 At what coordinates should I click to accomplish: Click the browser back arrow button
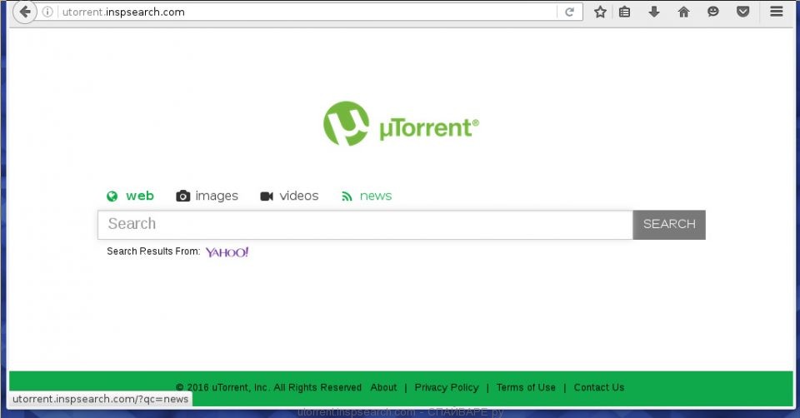click(x=24, y=12)
